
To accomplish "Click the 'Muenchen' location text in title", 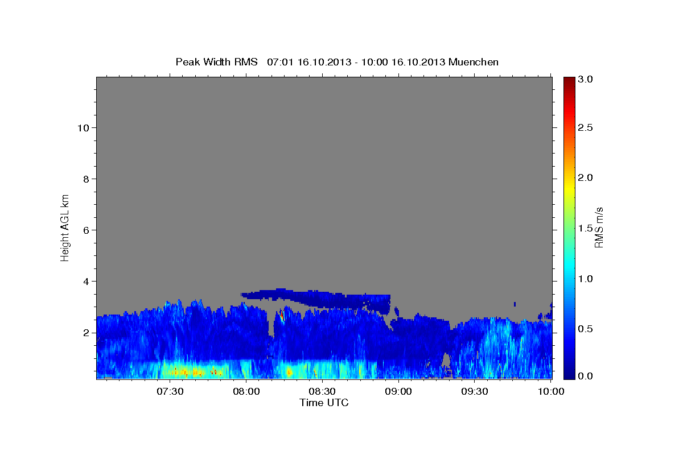I will click(x=474, y=61).
